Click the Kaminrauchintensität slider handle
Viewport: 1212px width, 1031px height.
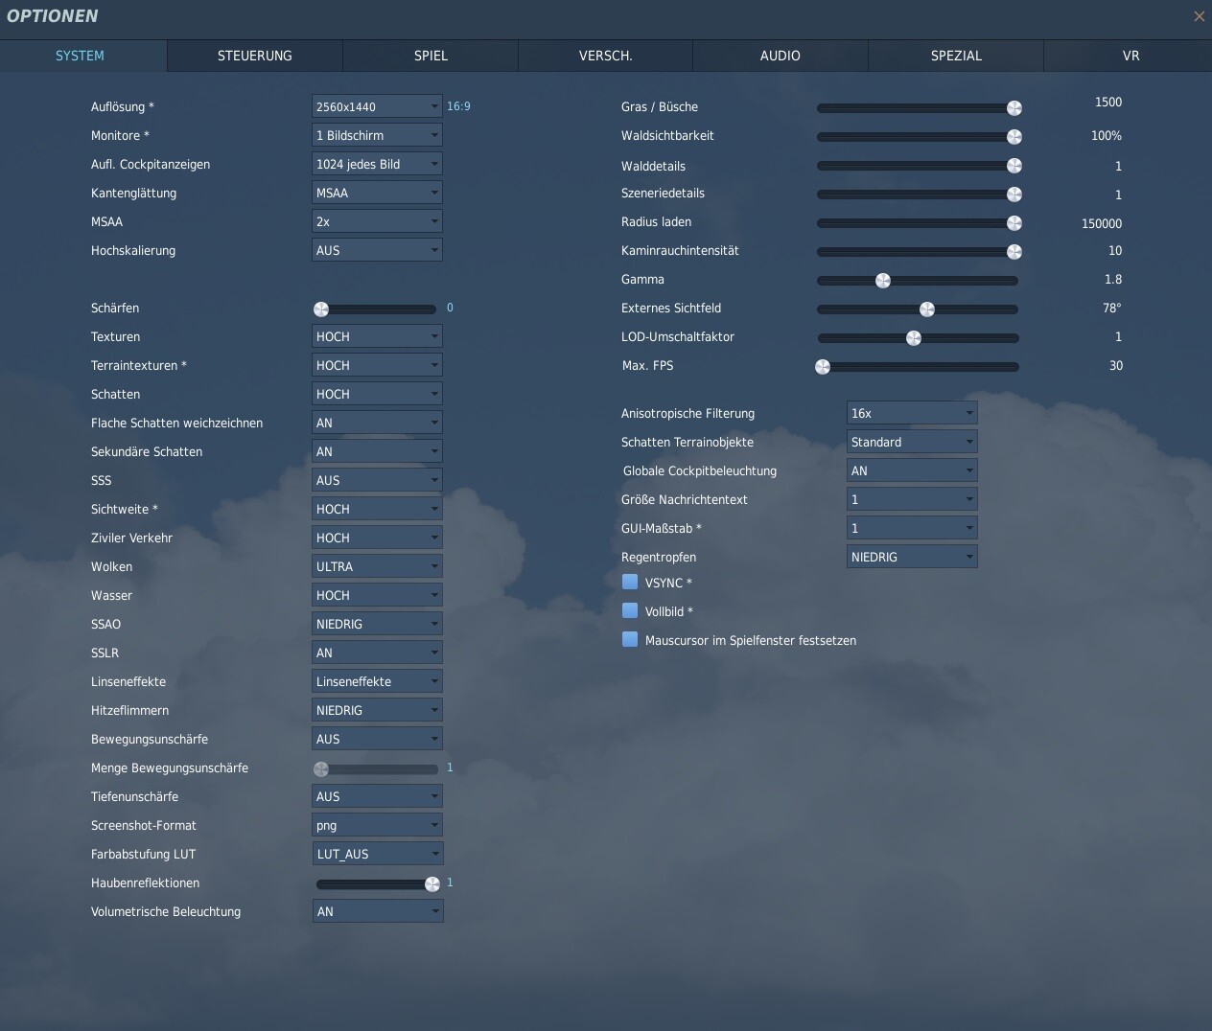pyautogui.click(x=1014, y=252)
